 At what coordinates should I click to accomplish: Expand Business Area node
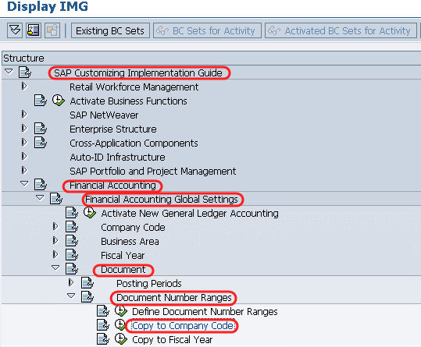pos(55,241)
